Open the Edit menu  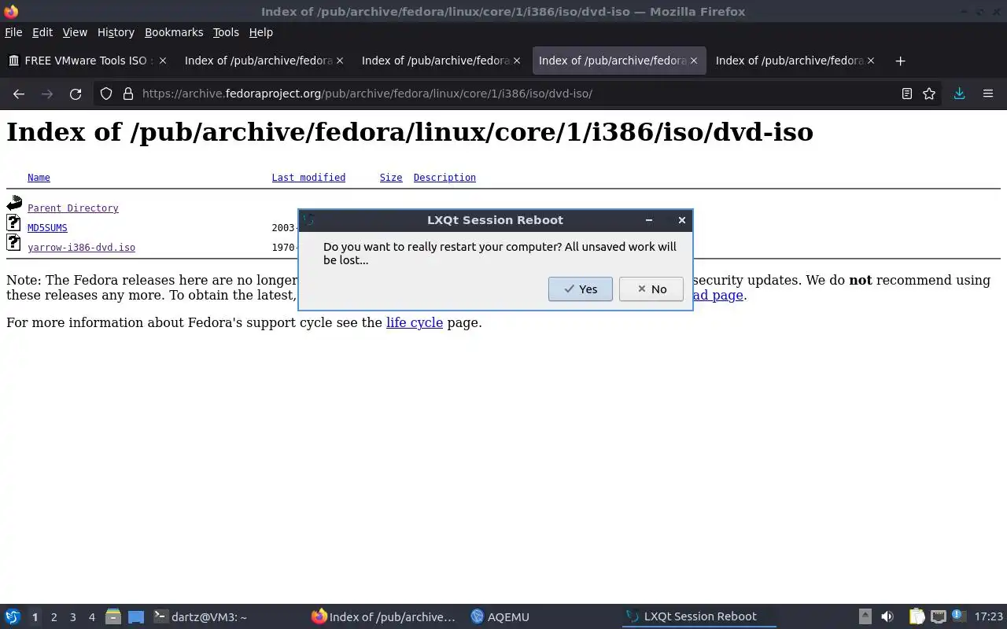(42, 32)
